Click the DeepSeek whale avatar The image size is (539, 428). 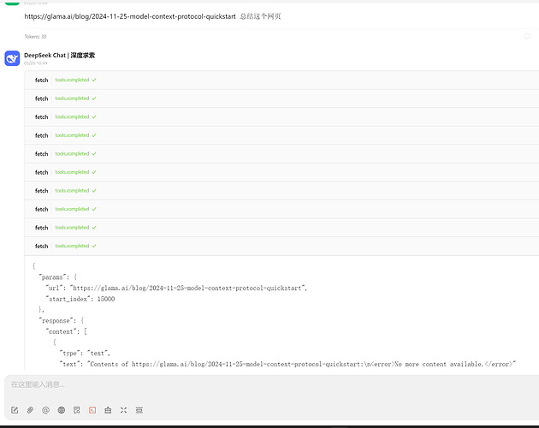coord(12,58)
